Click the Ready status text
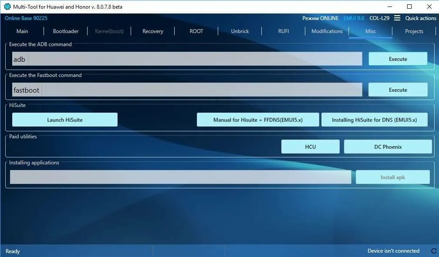 click(13, 251)
